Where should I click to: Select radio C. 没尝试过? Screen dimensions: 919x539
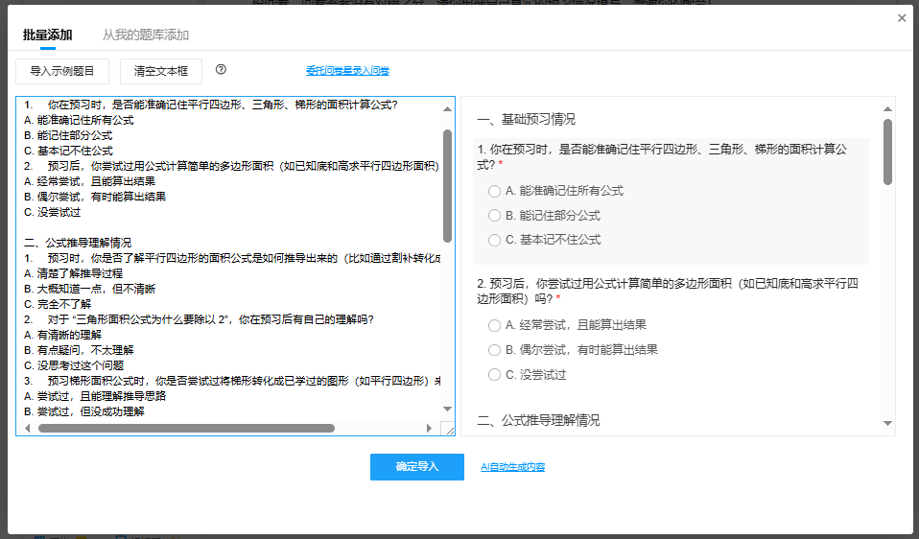pyautogui.click(x=495, y=375)
